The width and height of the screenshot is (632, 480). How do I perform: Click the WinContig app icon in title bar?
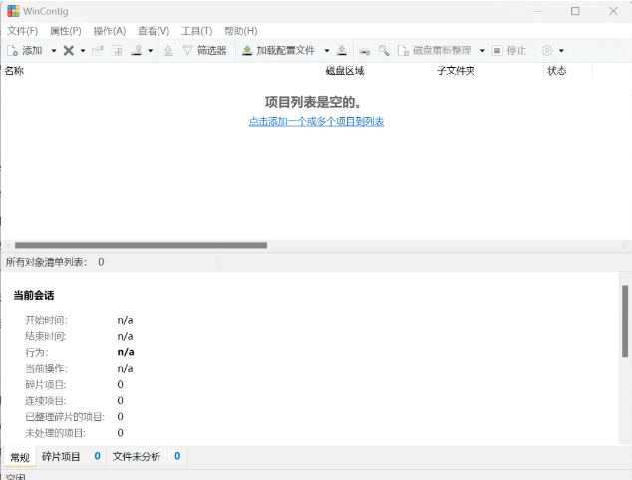pos(13,11)
